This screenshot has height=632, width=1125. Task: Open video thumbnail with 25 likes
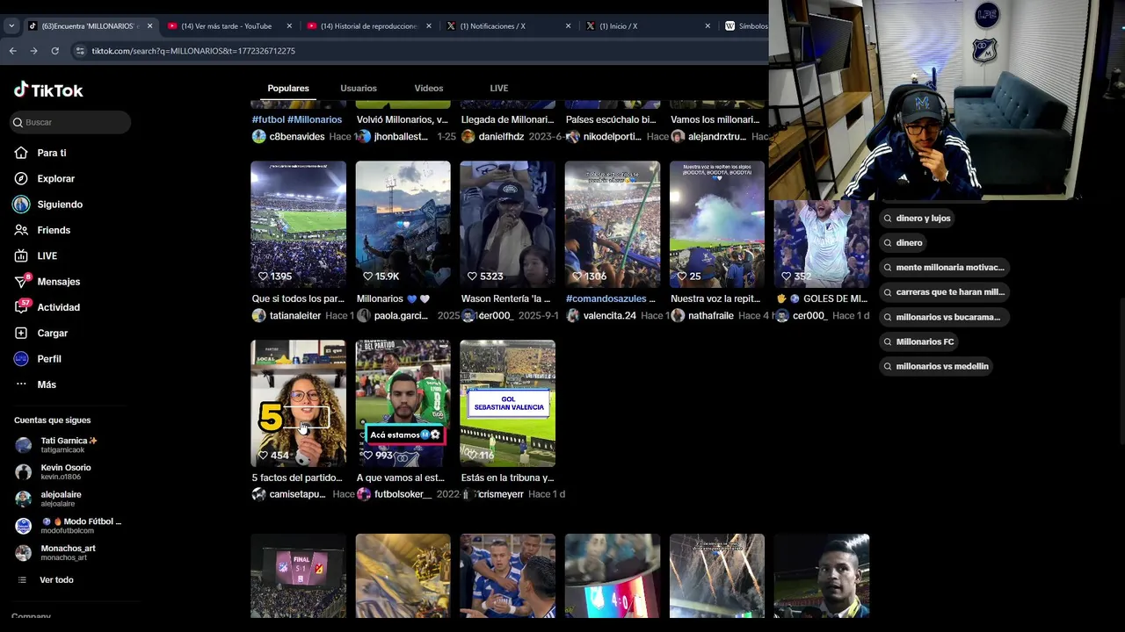pyautogui.click(x=716, y=224)
